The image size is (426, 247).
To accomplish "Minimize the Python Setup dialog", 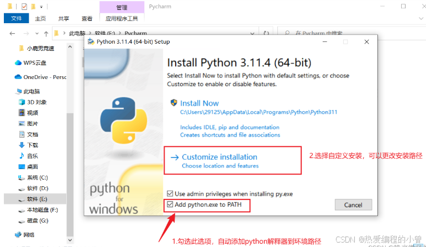I will pos(325,42).
